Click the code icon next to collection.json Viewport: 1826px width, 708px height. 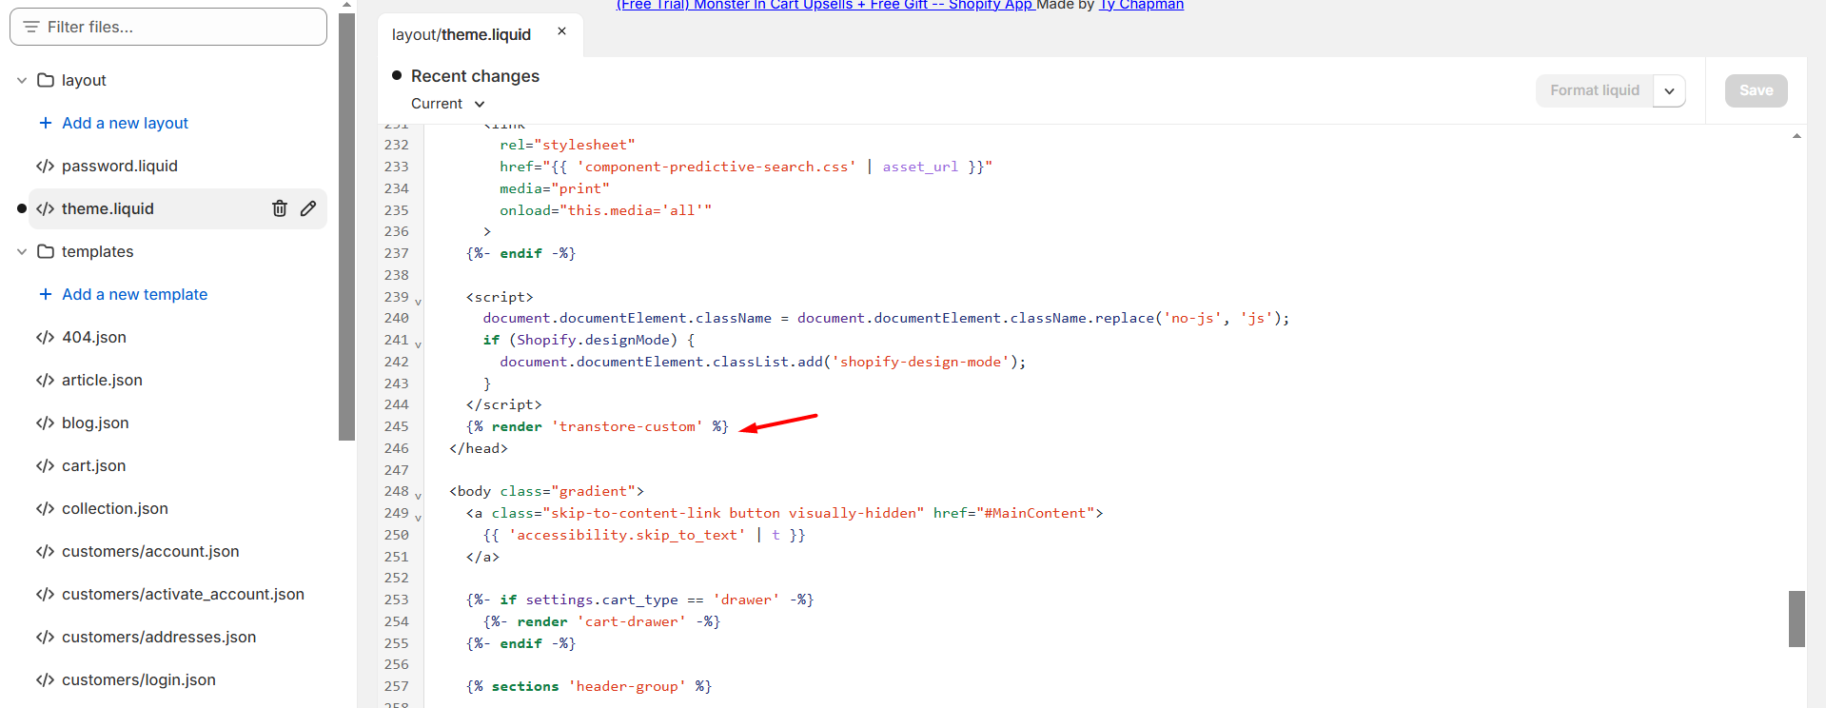click(45, 508)
